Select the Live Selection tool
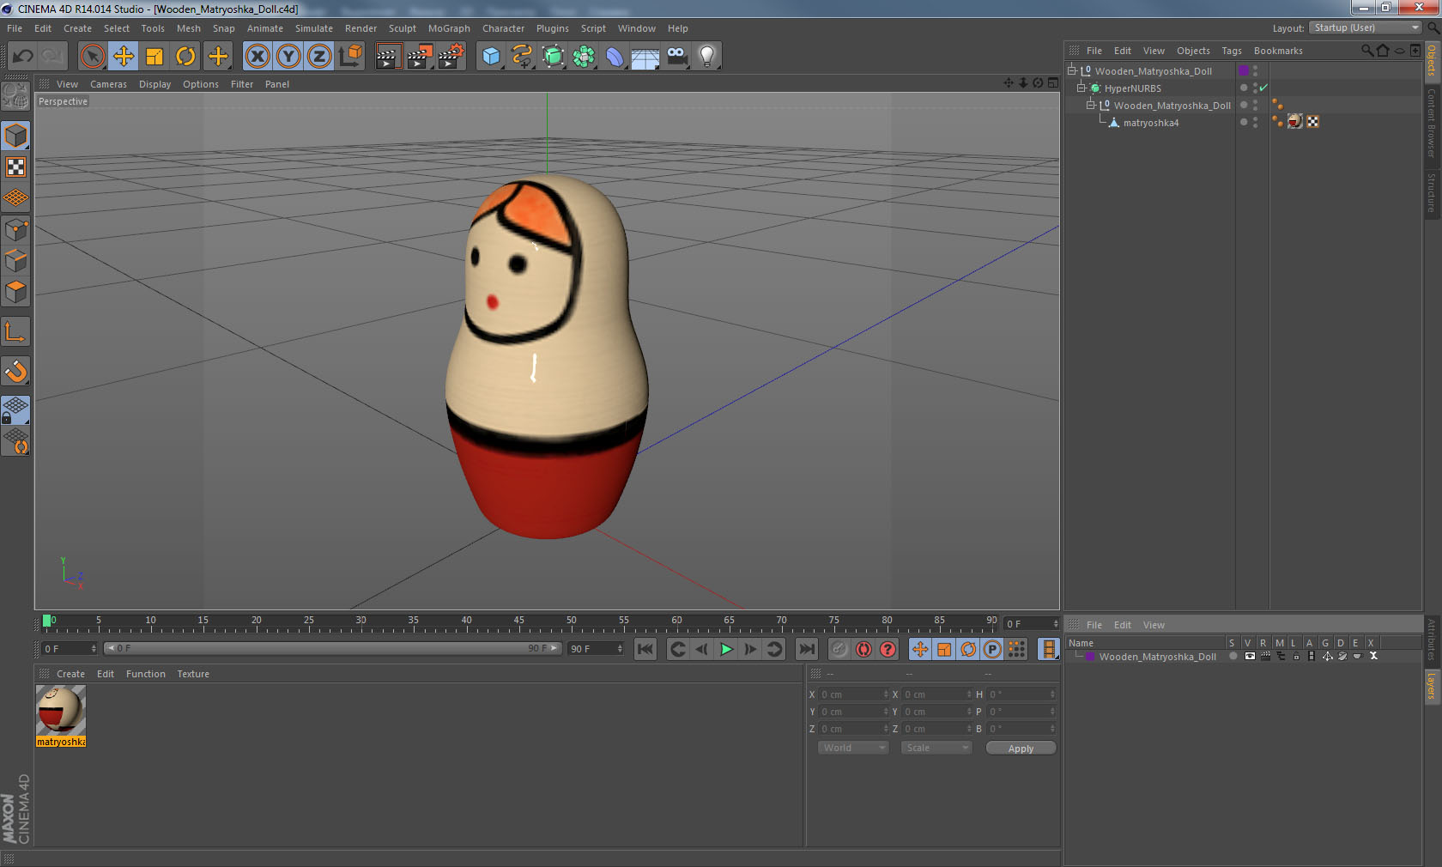 (x=92, y=57)
